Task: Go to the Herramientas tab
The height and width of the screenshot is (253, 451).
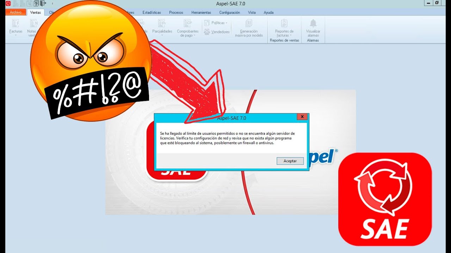Action: tap(201, 12)
